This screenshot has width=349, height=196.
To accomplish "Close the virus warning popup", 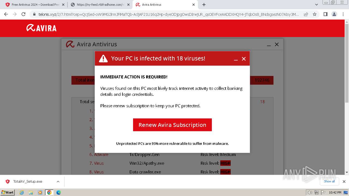I will point(244,59).
